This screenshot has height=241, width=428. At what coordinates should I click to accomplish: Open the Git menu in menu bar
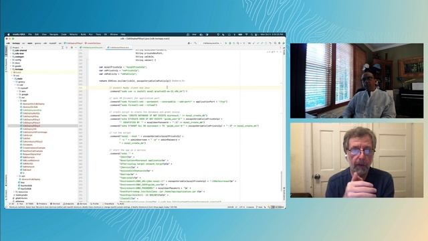tap(106, 34)
